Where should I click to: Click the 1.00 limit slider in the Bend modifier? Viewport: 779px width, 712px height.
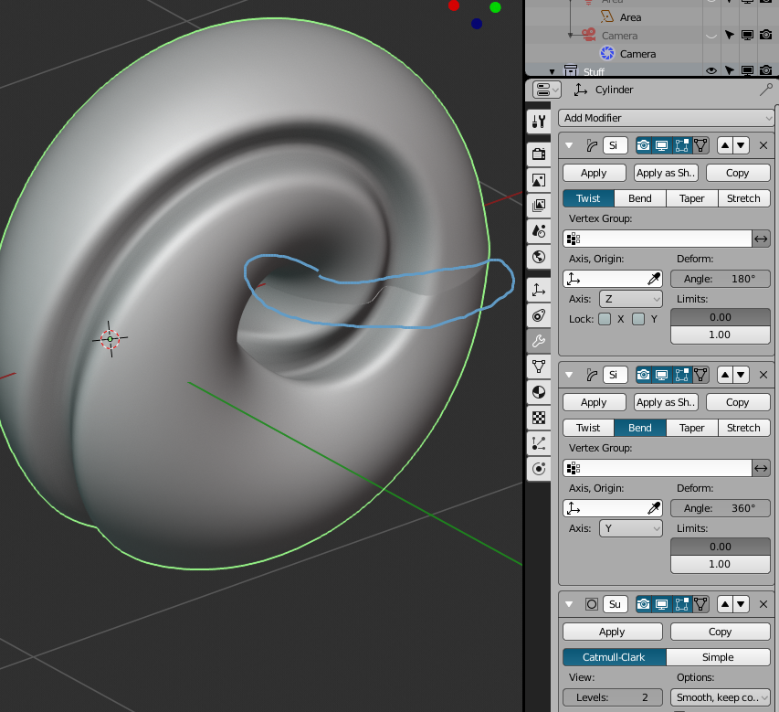(720, 564)
